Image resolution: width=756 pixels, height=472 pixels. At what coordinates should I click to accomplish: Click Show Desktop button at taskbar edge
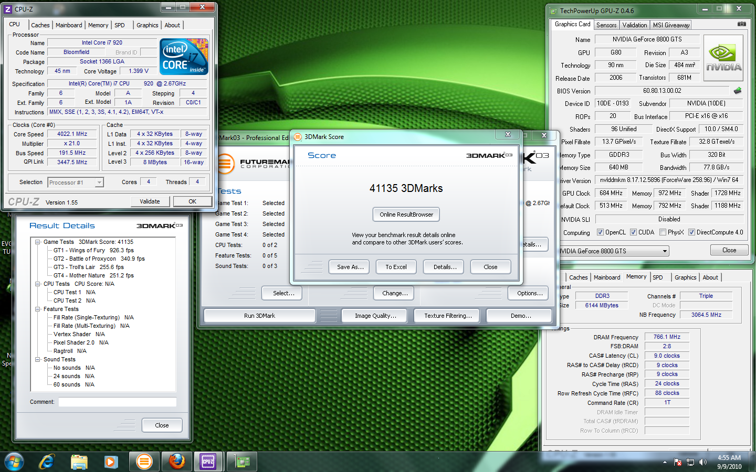pos(752,462)
